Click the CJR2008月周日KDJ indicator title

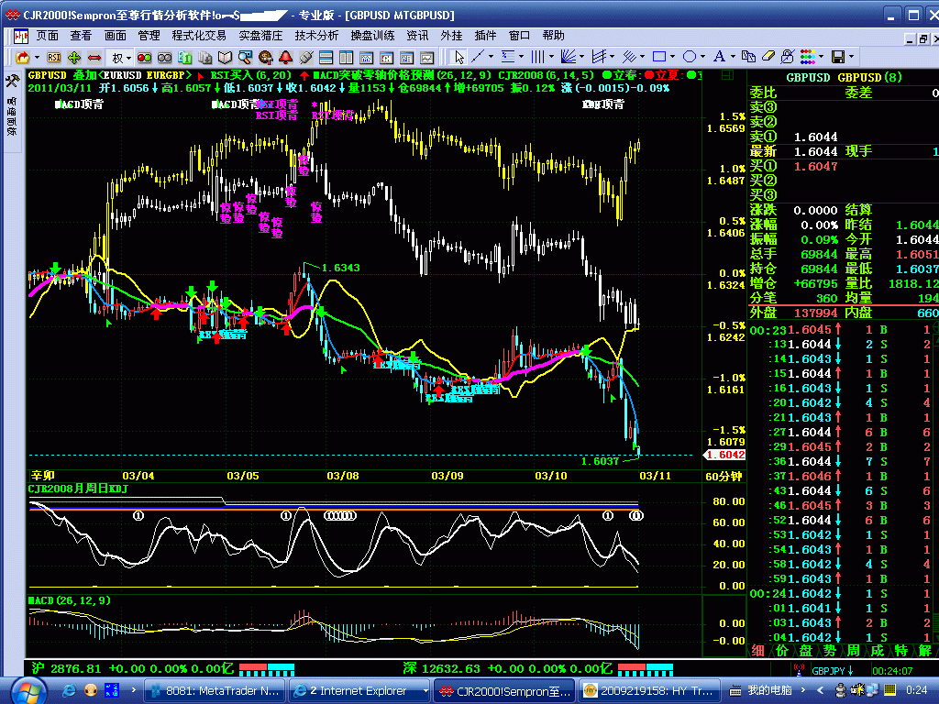79,489
